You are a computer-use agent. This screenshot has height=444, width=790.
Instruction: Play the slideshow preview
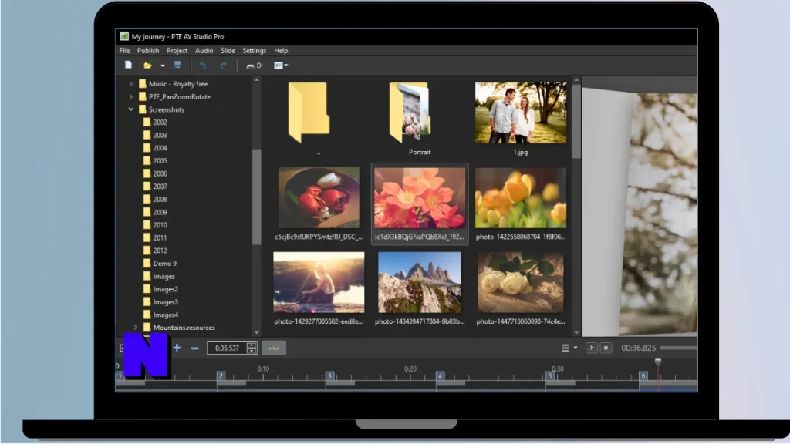pos(592,348)
